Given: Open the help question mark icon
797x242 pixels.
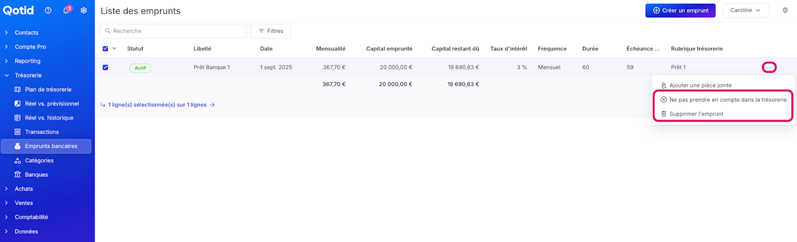Looking at the screenshot, I should point(48,11).
